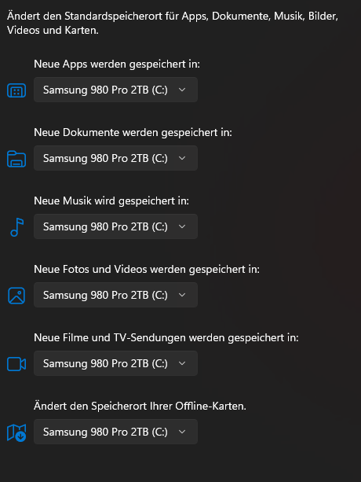Open the drive dropdown under Neue Dokumente

[x=115, y=158]
